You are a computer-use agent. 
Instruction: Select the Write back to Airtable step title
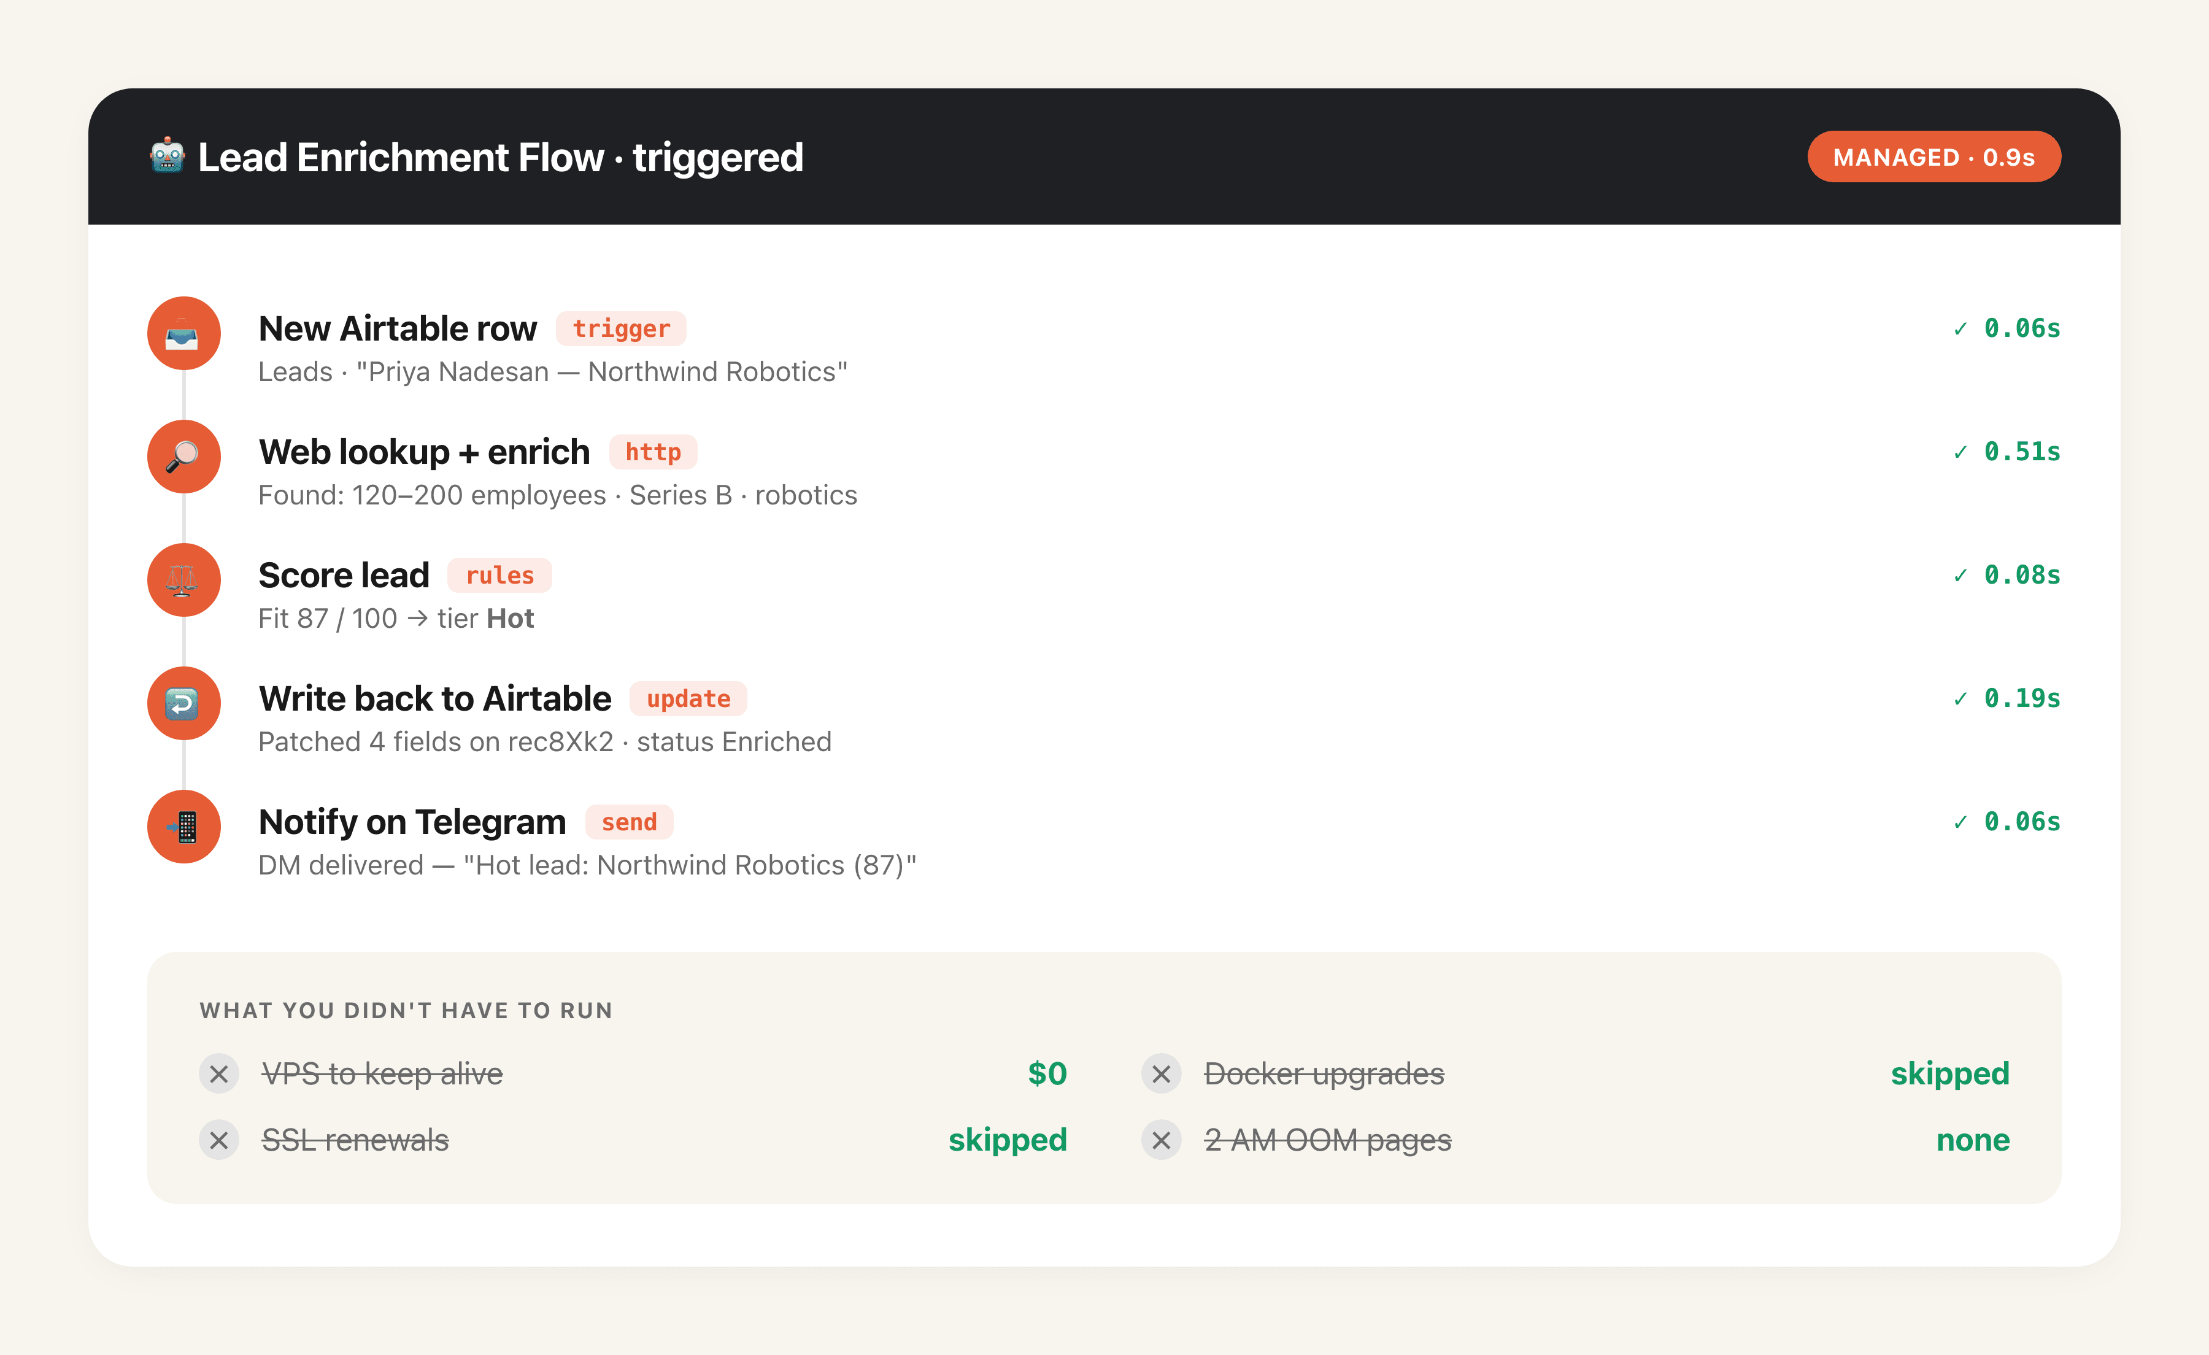(x=435, y=698)
